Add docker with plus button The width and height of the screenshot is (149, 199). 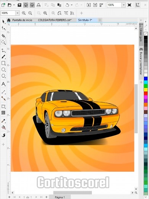tap(141, 82)
